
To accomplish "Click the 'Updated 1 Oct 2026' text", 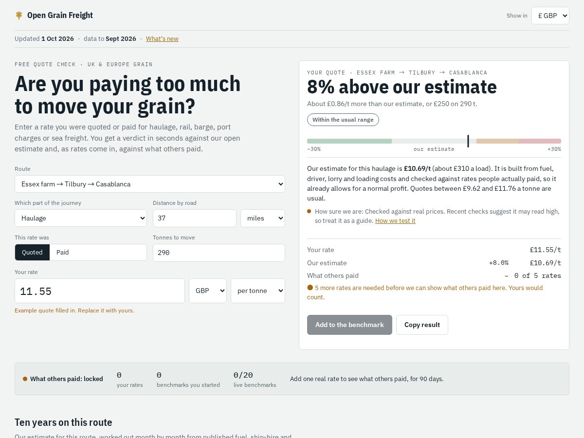I will click(44, 39).
